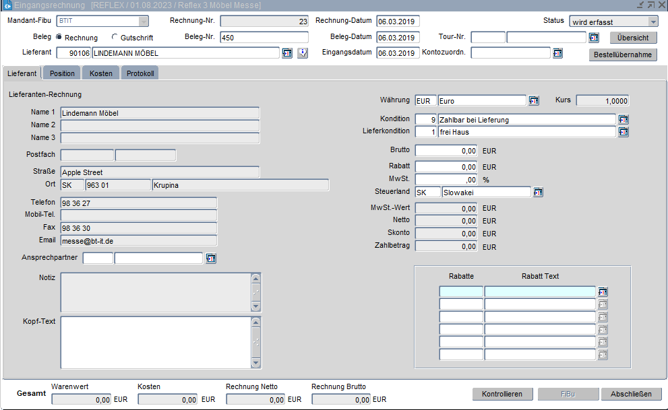Expand the Mandant-Fibu dropdown
This screenshot has width=668, height=410.
(143, 22)
